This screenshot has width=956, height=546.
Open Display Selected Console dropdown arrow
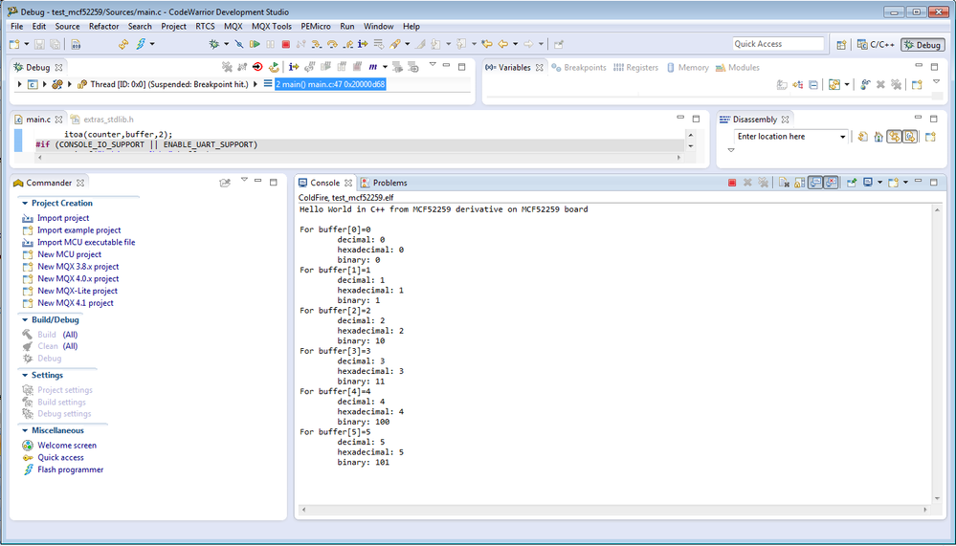(x=879, y=183)
